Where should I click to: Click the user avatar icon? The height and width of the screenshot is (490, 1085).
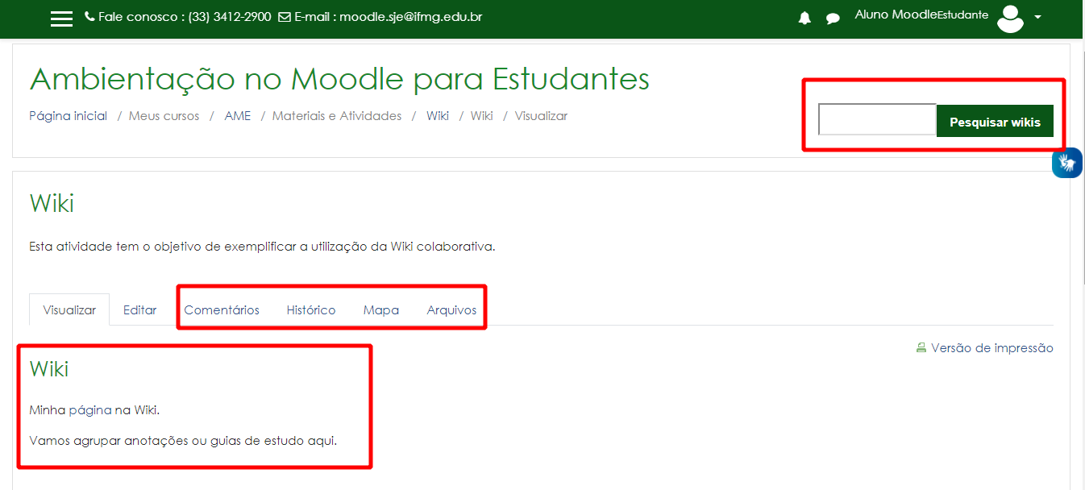pos(1010,19)
